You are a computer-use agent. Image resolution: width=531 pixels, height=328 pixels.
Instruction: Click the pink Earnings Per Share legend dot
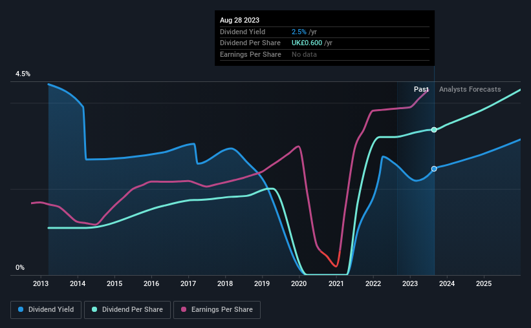point(184,309)
